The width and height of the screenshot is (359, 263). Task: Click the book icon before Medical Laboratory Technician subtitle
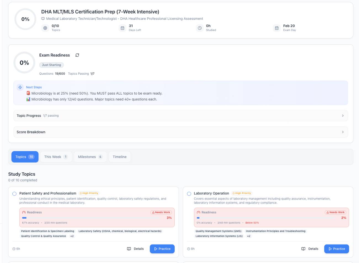43,18
